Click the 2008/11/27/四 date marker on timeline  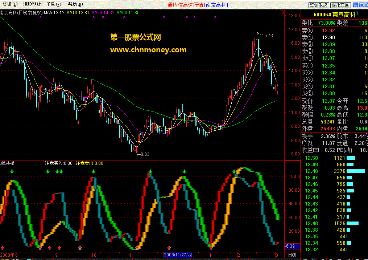[178, 255]
